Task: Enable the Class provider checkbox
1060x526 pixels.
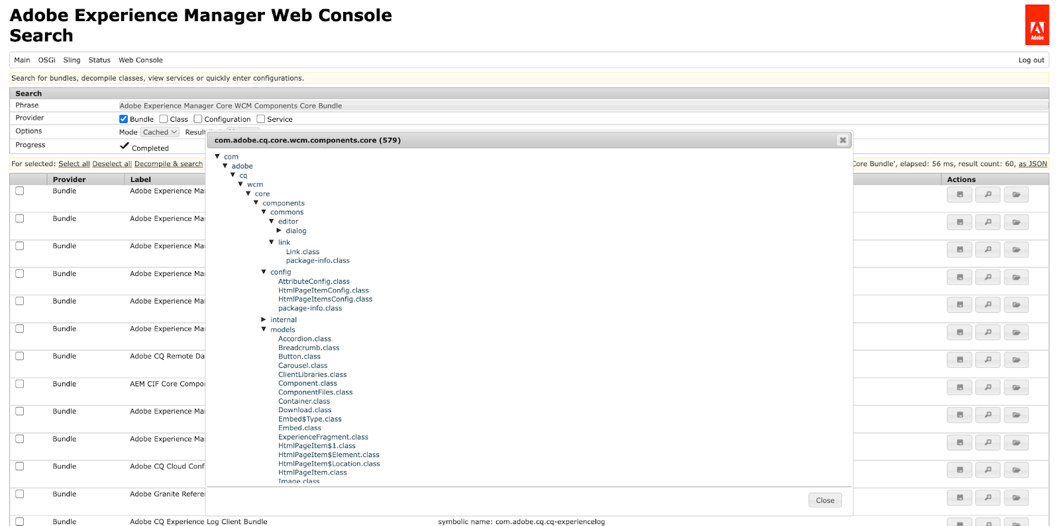Action: (164, 119)
